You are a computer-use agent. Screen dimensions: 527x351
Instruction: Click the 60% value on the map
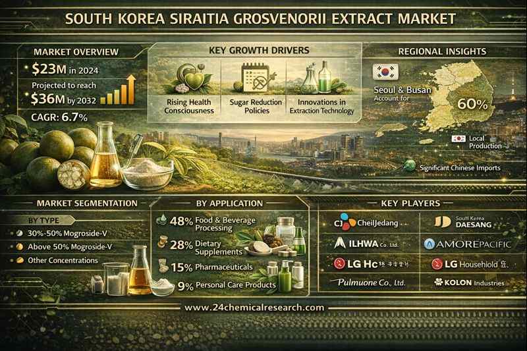pos(472,105)
